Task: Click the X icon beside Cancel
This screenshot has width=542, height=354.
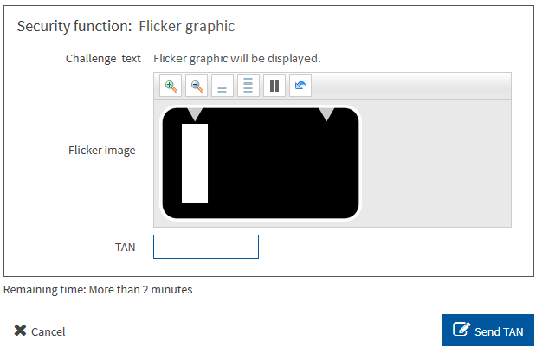Action: click(x=21, y=331)
